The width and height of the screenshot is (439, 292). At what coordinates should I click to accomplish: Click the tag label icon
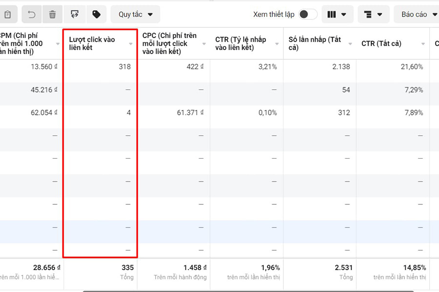97,15
